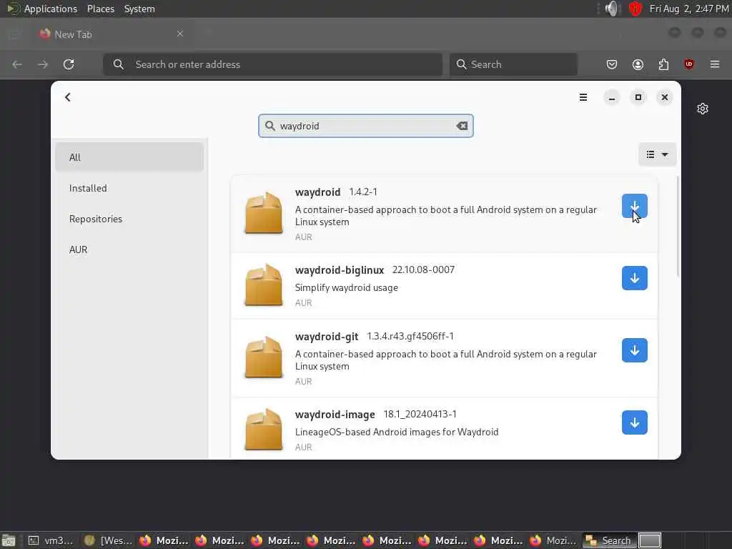This screenshot has height=549, width=732.
Task: Select the Installed category
Action: pyautogui.click(x=129, y=188)
